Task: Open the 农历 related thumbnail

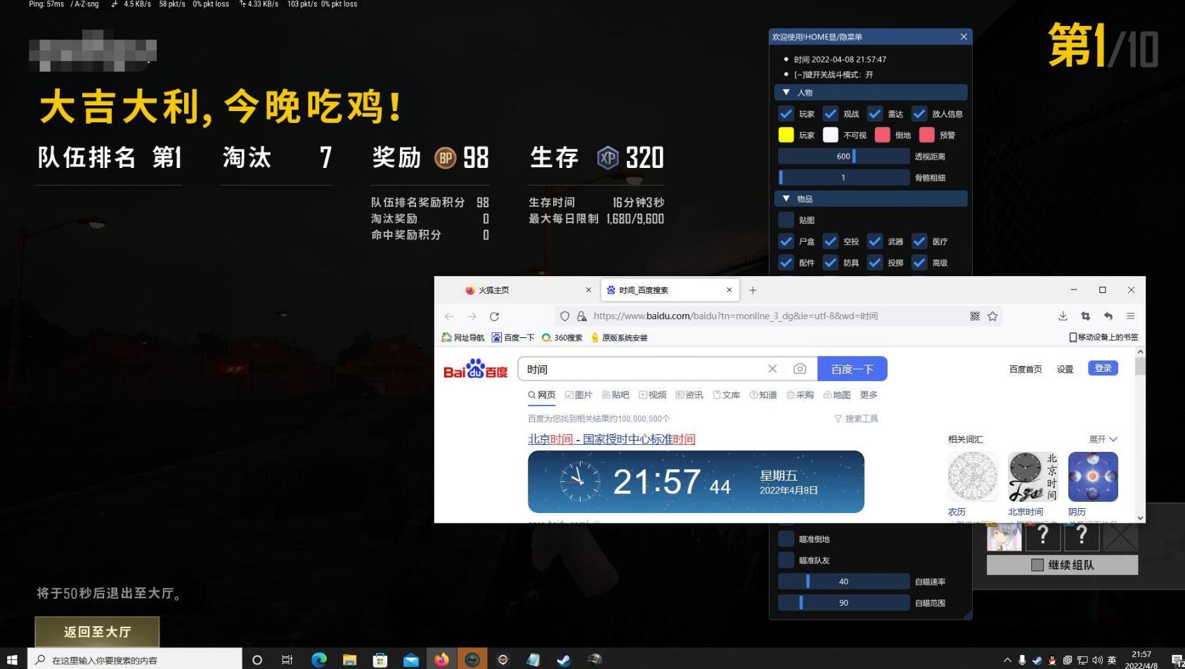Action: click(973, 477)
